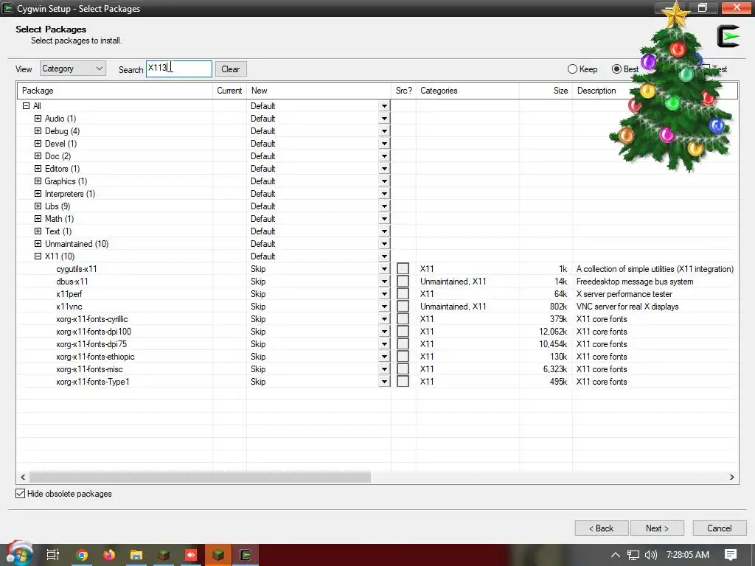This screenshot has height=566, width=755.
Task: Click the Current column header
Action: pyautogui.click(x=230, y=91)
